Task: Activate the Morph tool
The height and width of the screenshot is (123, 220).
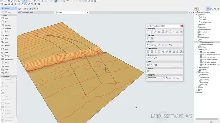Action: pyautogui.click(x=8, y=63)
